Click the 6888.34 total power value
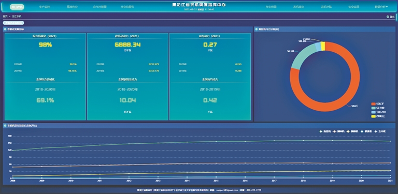This screenshot has height=194, width=398. pyautogui.click(x=127, y=45)
